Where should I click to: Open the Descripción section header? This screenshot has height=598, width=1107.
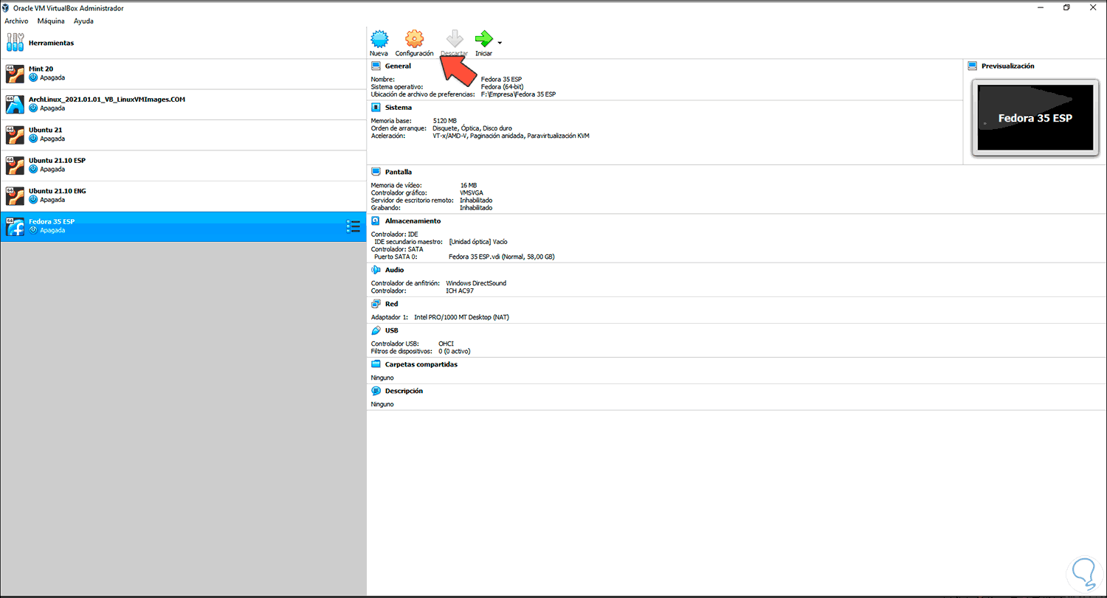coord(404,391)
